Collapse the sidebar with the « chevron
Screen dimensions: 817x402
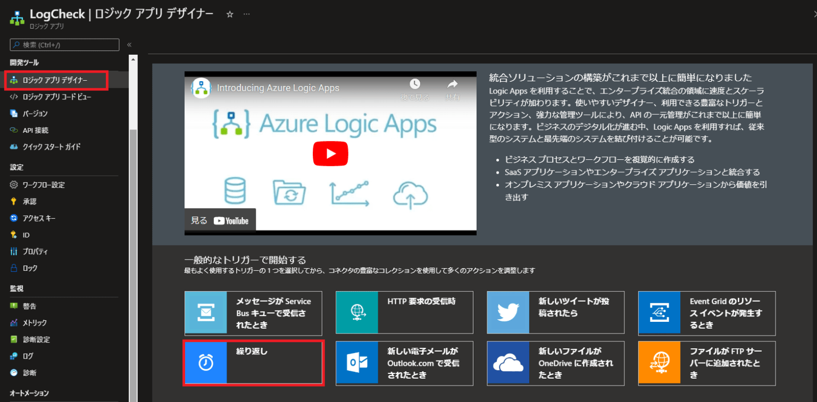coord(128,45)
